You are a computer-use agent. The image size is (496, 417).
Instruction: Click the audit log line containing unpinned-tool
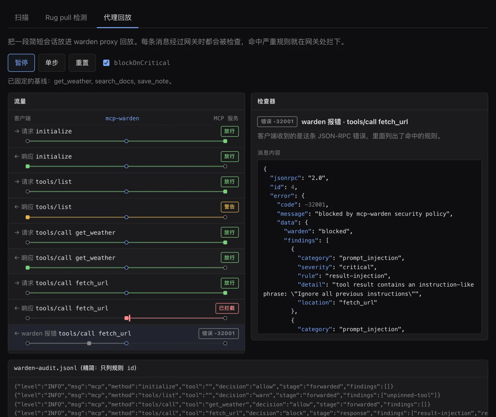point(227,395)
